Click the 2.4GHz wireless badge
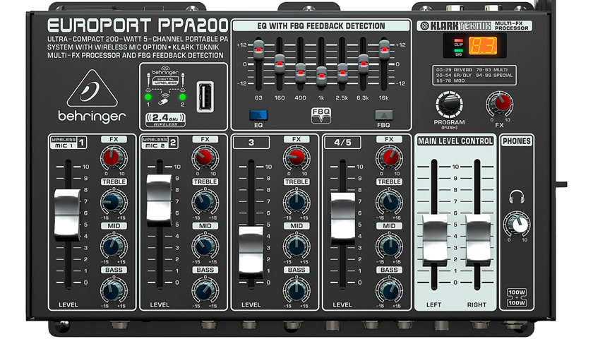The width and height of the screenshot is (593, 339). [165, 119]
